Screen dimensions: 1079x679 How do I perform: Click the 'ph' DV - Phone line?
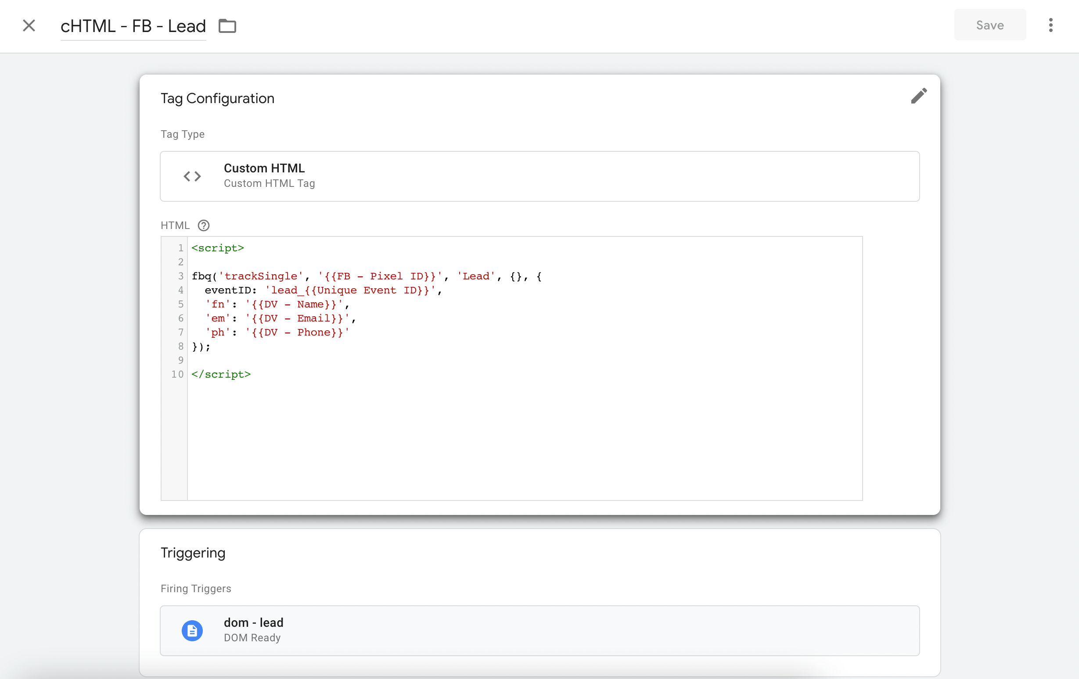click(x=277, y=332)
